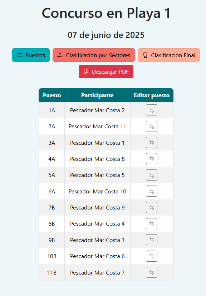Click the swap icon for Pescador Mar Costa 10
Screen dimensions: 206x296
151,191
